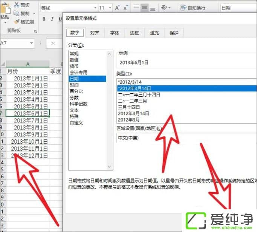Switch to the 边框 tab
The image size is (257, 232).
[x=135, y=33]
